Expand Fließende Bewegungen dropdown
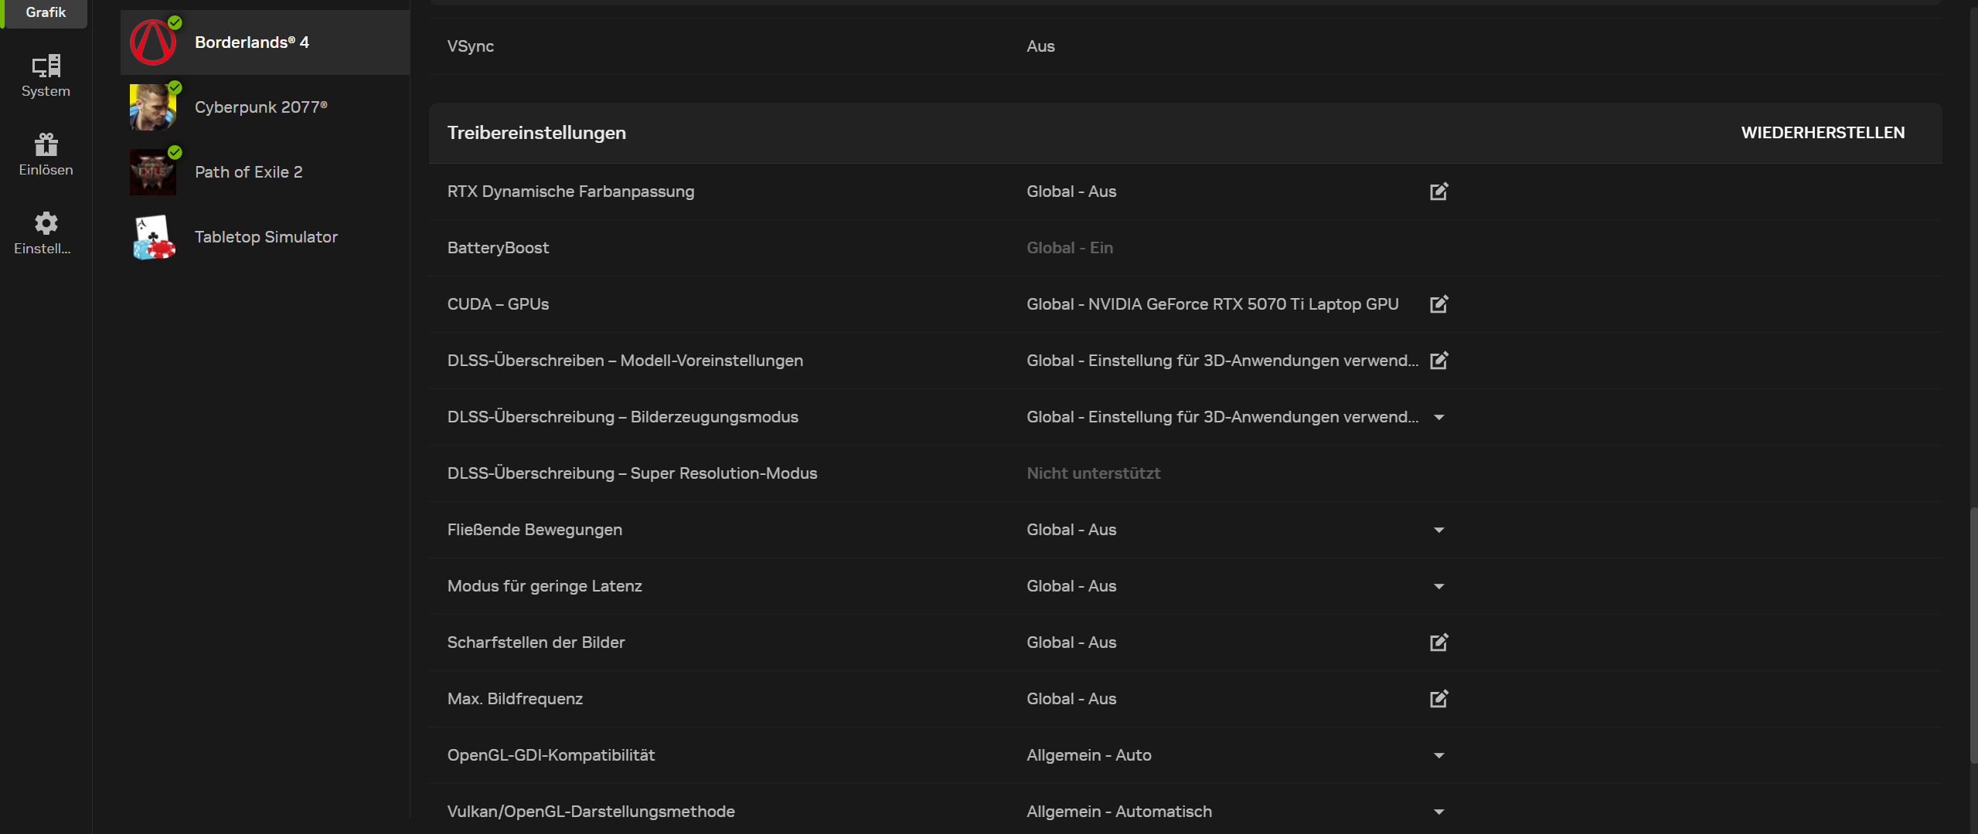The image size is (1978, 834). coord(1438,531)
